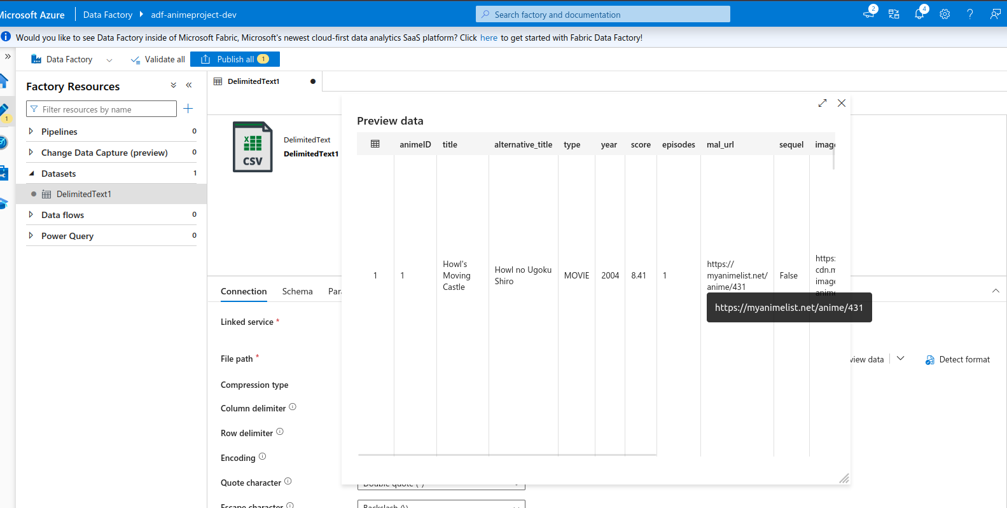Image resolution: width=1007 pixels, height=508 pixels.
Task: Click Data Factory in the breadcrumb
Action: pos(108,14)
